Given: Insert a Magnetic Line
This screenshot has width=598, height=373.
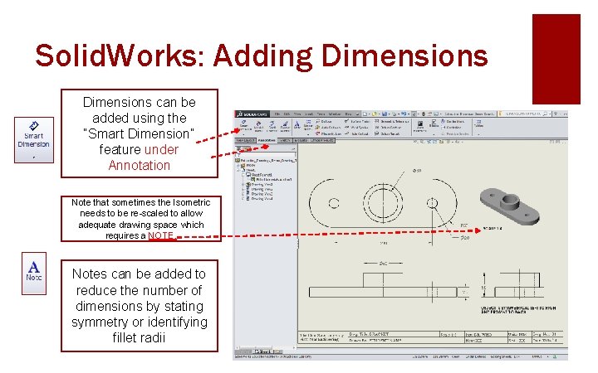Looking at the screenshot, I should 328,133.
